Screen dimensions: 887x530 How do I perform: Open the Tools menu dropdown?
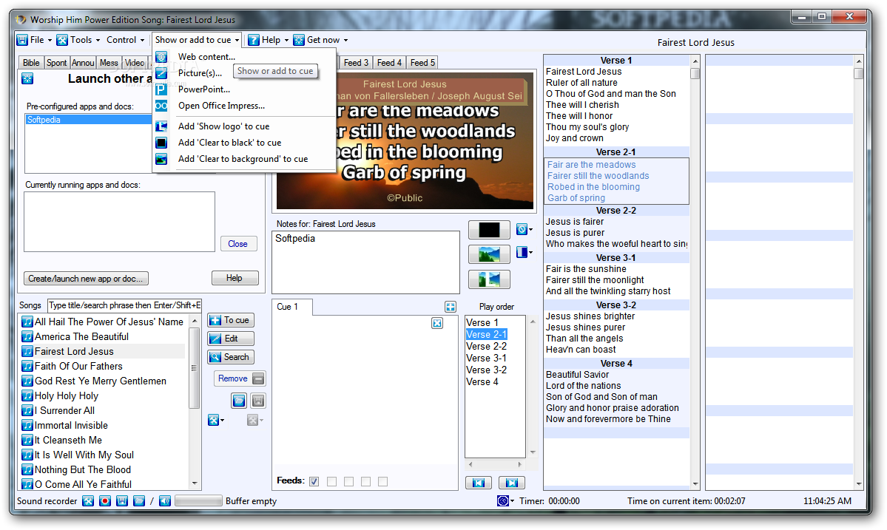pyautogui.click(x=78, y=40)
